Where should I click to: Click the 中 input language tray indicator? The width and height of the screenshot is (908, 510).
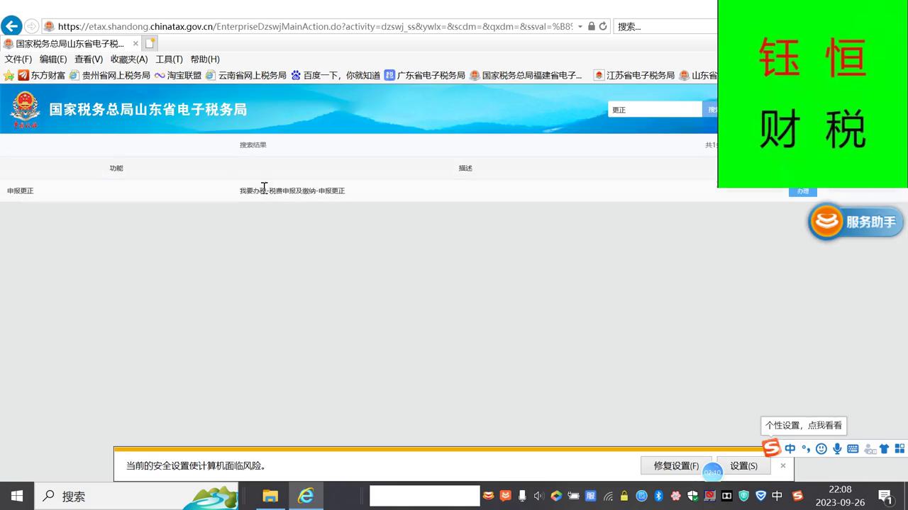777,496
